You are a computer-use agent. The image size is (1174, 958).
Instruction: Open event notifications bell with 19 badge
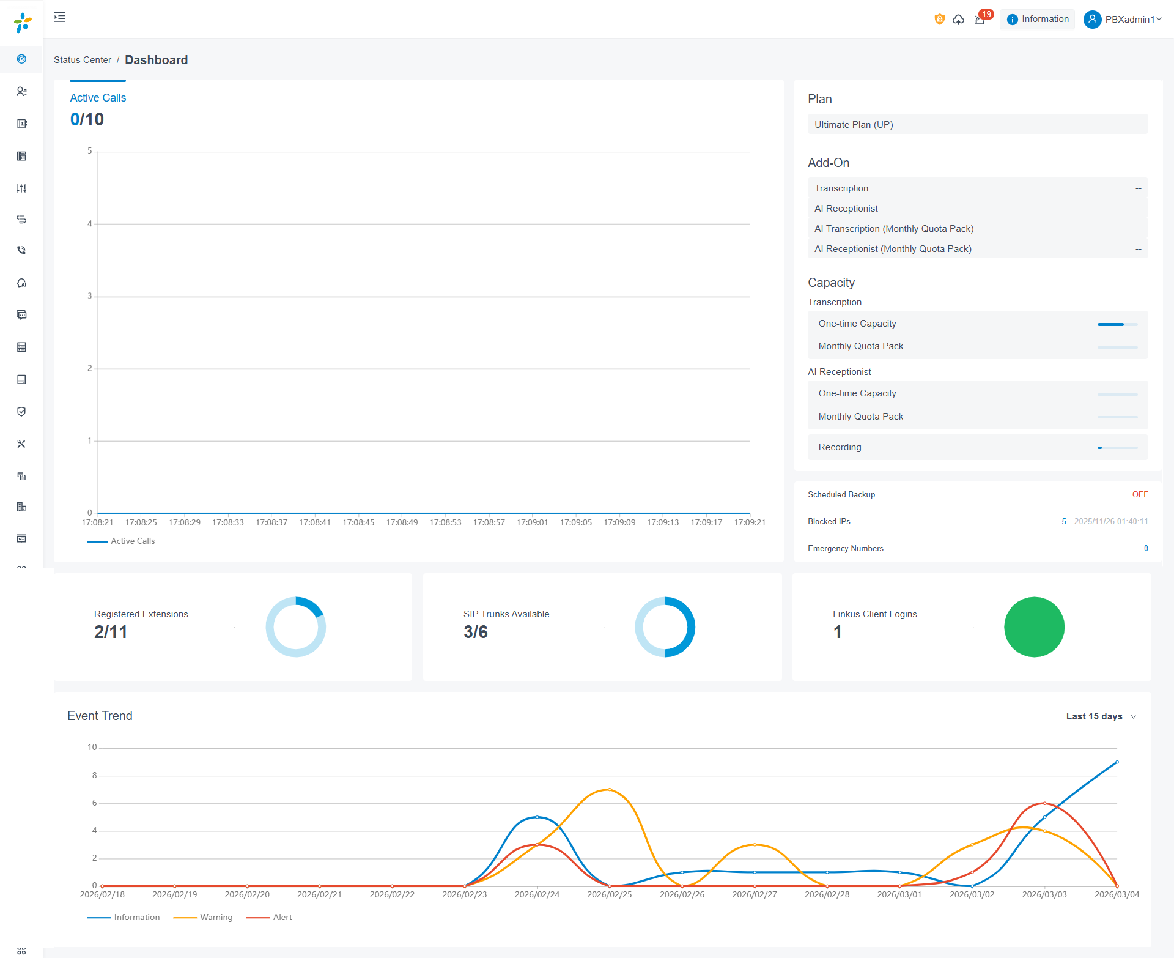point(981,20)
